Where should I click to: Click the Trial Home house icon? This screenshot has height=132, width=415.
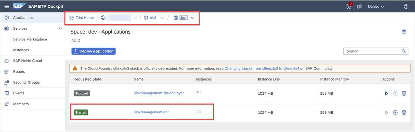coord(72,18)
